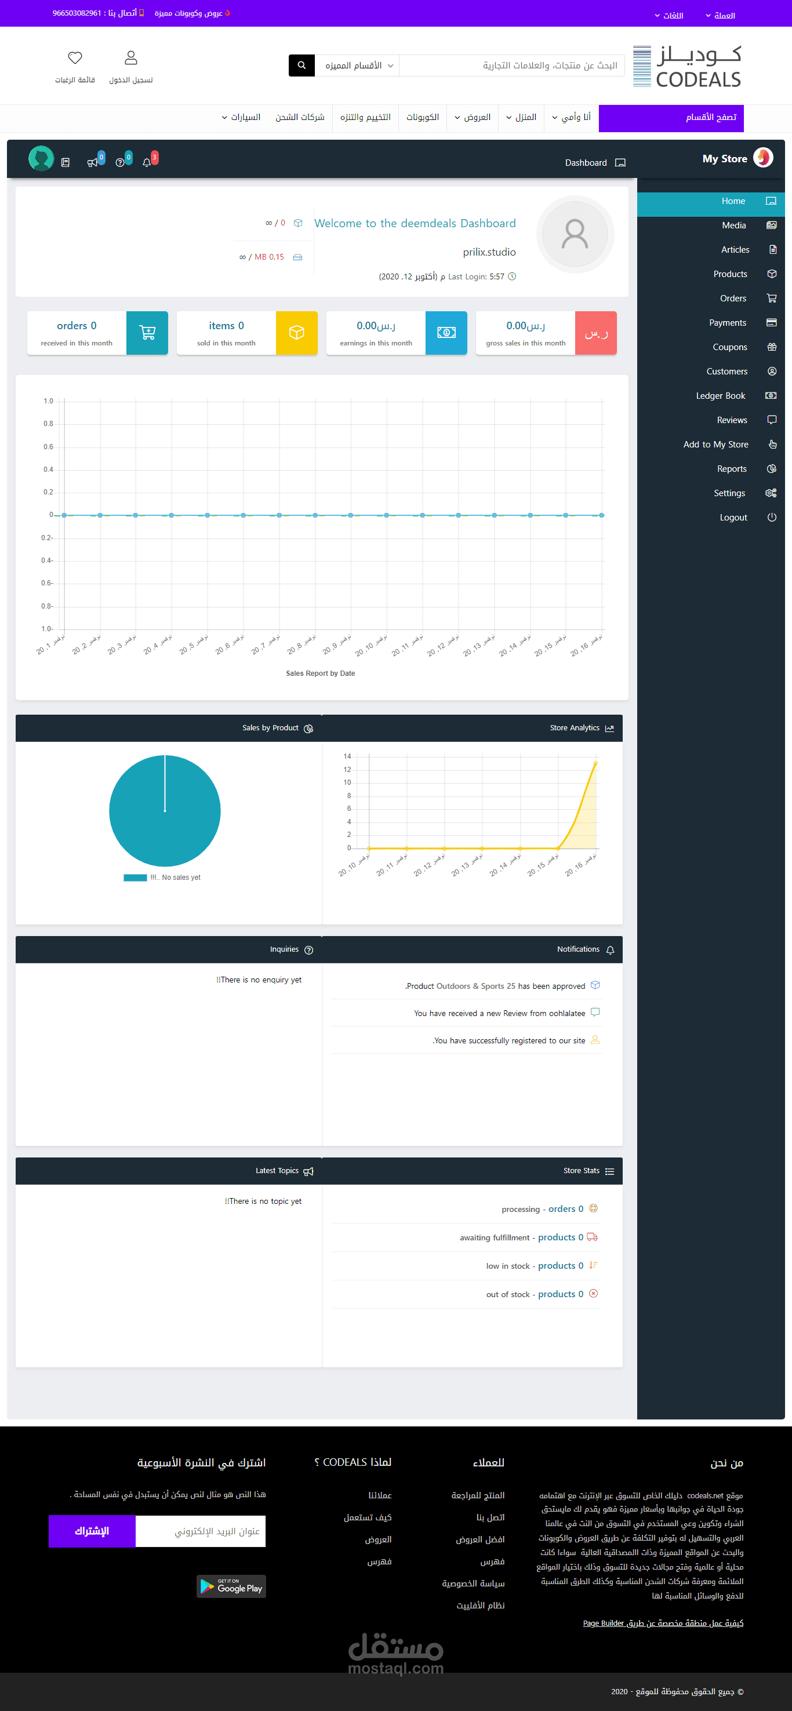Click the blue earnings money icon tile

pos(446,333)
